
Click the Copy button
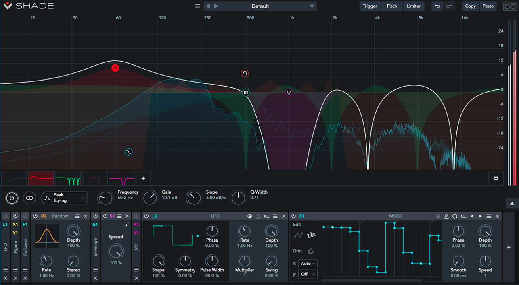pyautogui.click(x=470, y=6)
